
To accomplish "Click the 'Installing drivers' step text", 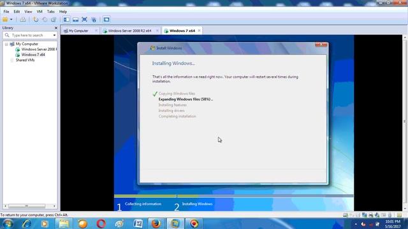I will [171, 111].
